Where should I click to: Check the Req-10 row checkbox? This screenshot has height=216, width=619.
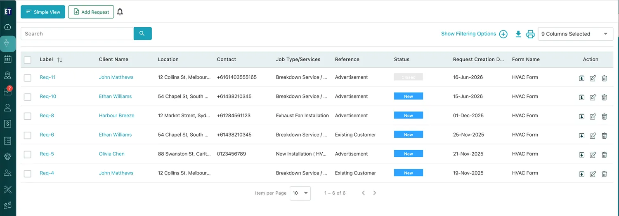[28, 97]
